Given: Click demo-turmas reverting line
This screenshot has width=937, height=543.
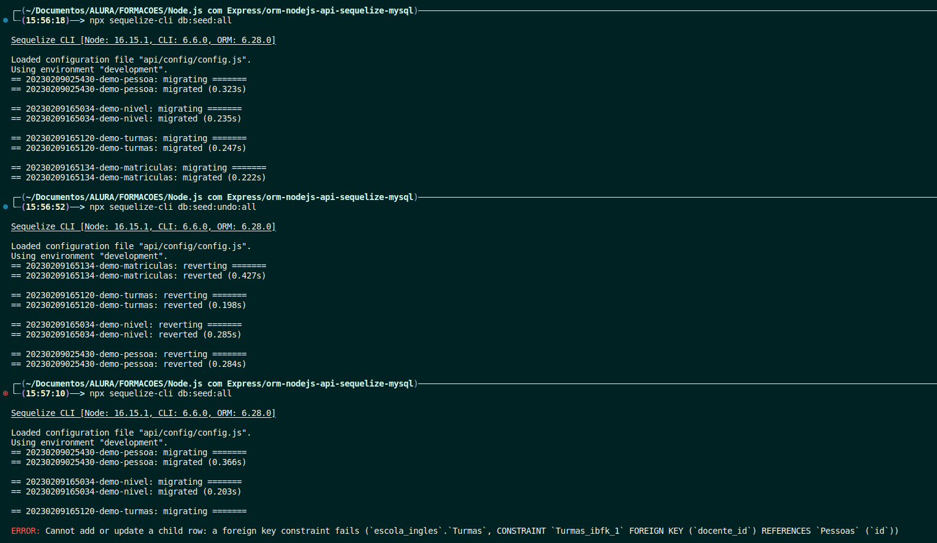Looking at the screenshot, I should (129, 295).
